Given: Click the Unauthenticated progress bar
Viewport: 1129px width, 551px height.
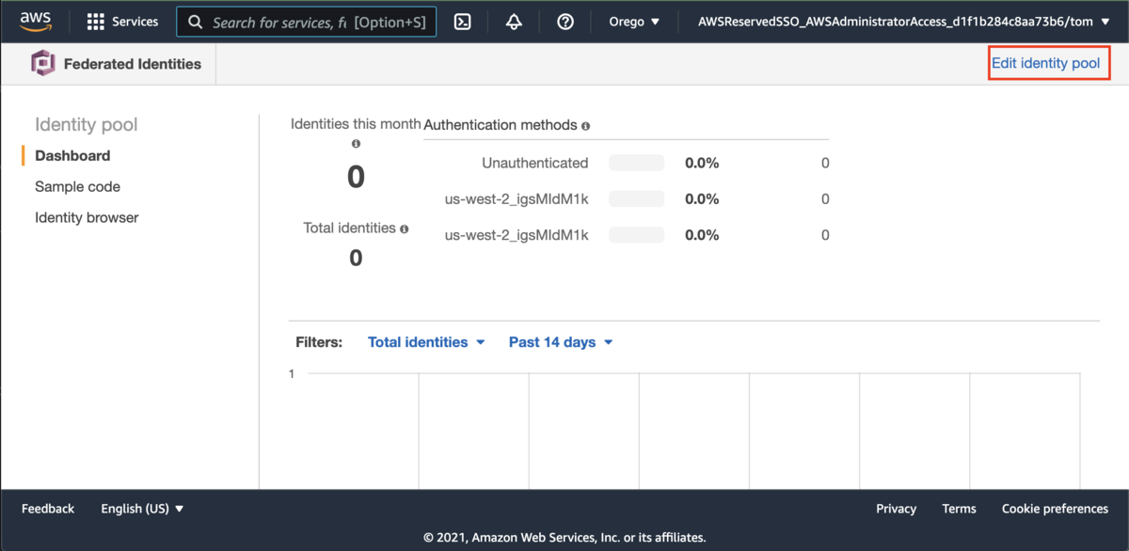Looking at the screenshot, I should tap(636, 164).
